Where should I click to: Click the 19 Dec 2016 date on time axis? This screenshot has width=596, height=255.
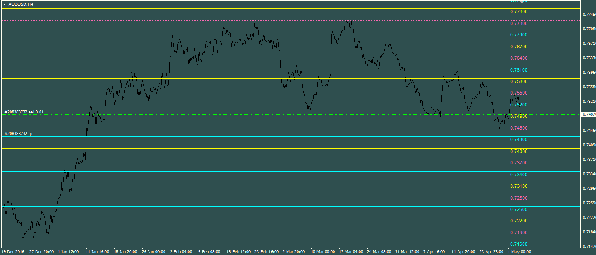[x=13, y=252]
